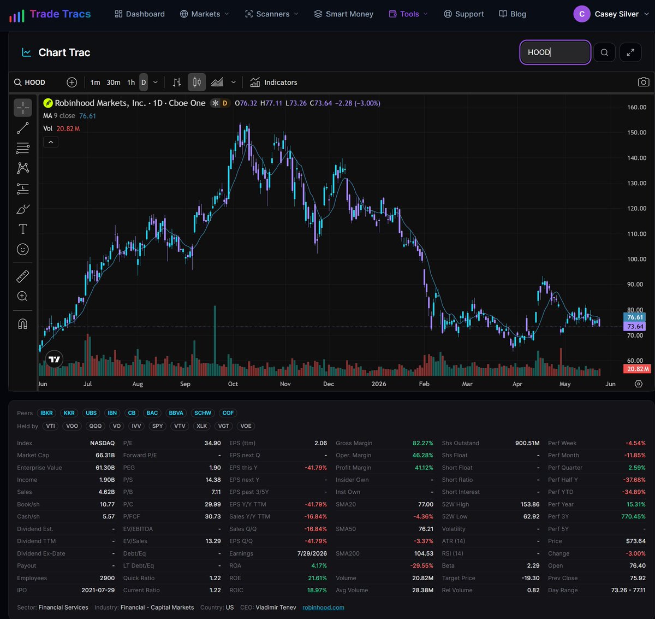Image resolution: width=655 pixels, height=619 pixels.
Task: Open the Smart Money page
Action: click(344, 14)
